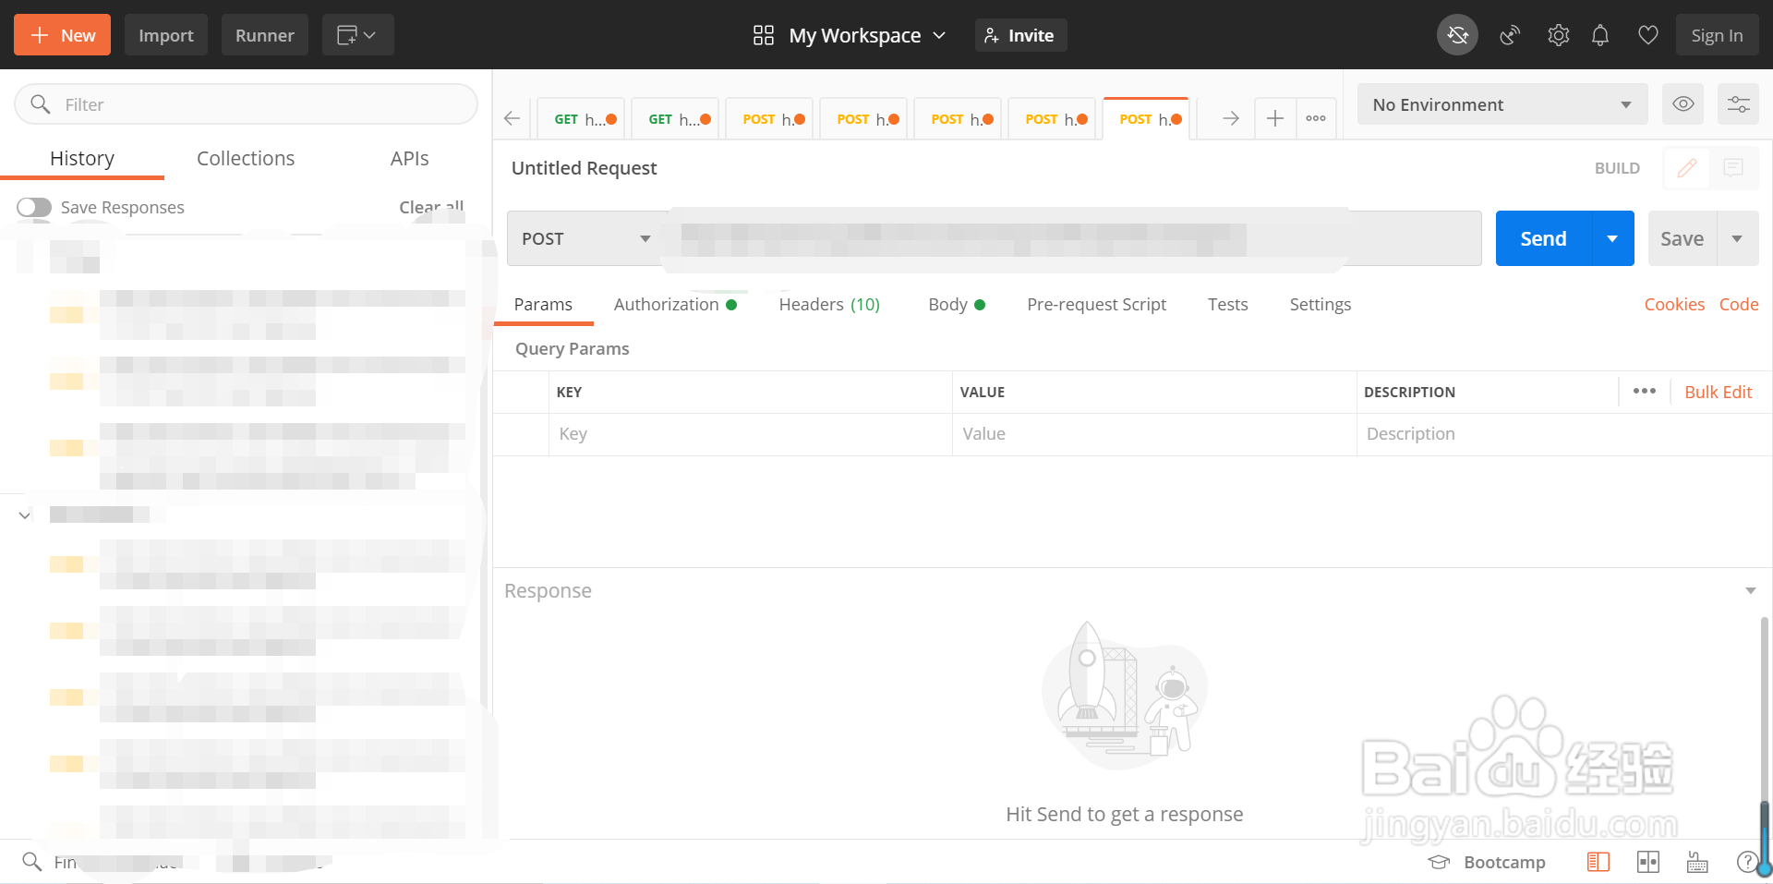1773x884 pixels.
Task: Focus the sidebar Filter field
Action: (x=247, y=104)
